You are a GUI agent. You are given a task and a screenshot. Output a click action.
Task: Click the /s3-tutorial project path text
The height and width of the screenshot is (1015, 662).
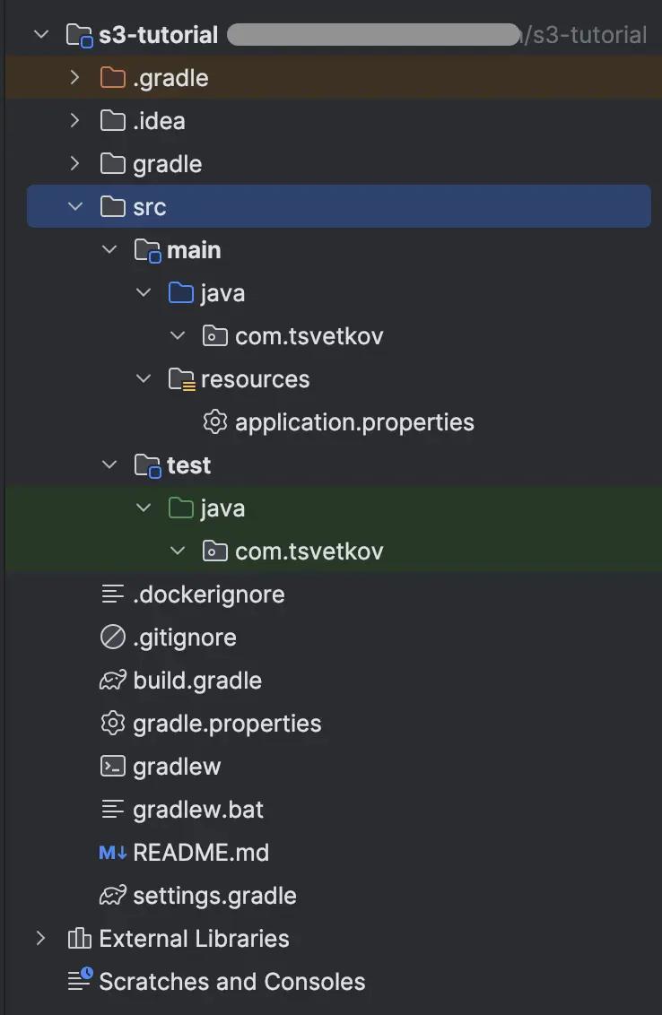coord(585,35)
